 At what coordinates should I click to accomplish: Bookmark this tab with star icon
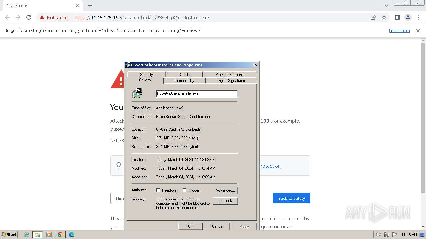384,18
